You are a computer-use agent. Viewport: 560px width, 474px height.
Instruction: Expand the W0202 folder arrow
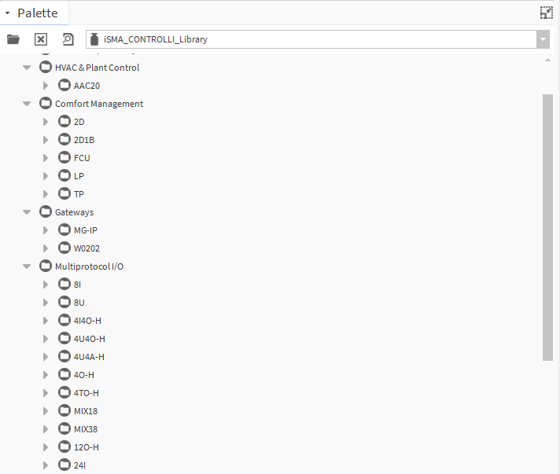point(46,248)
